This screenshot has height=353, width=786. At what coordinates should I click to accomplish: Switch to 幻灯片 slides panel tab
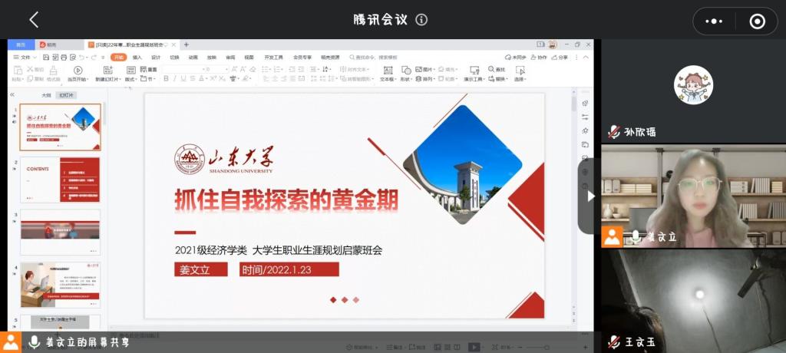pyautogui.click(x=66, y=94)
